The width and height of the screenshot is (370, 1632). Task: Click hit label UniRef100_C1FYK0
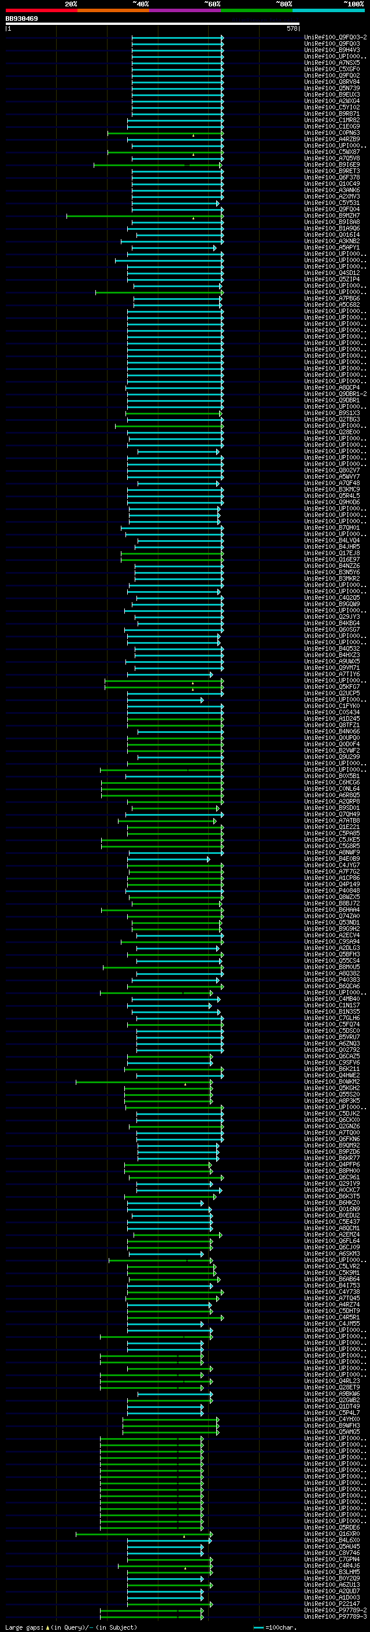(x=332, y=706)
